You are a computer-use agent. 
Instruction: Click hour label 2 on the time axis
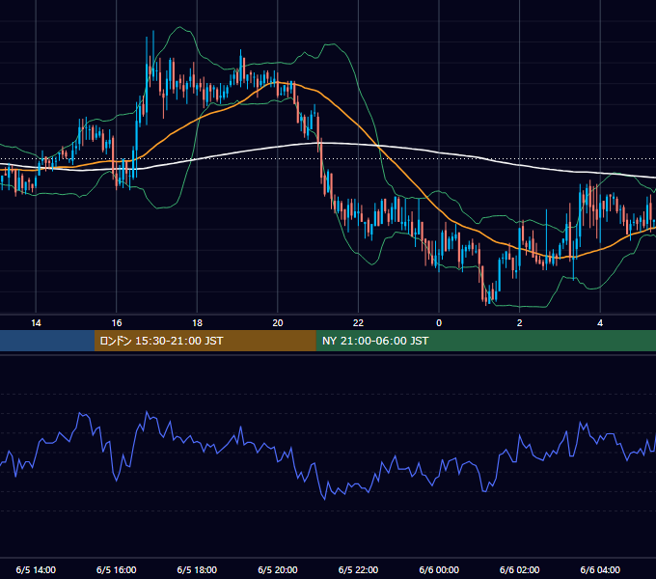[x=520, y=323]
